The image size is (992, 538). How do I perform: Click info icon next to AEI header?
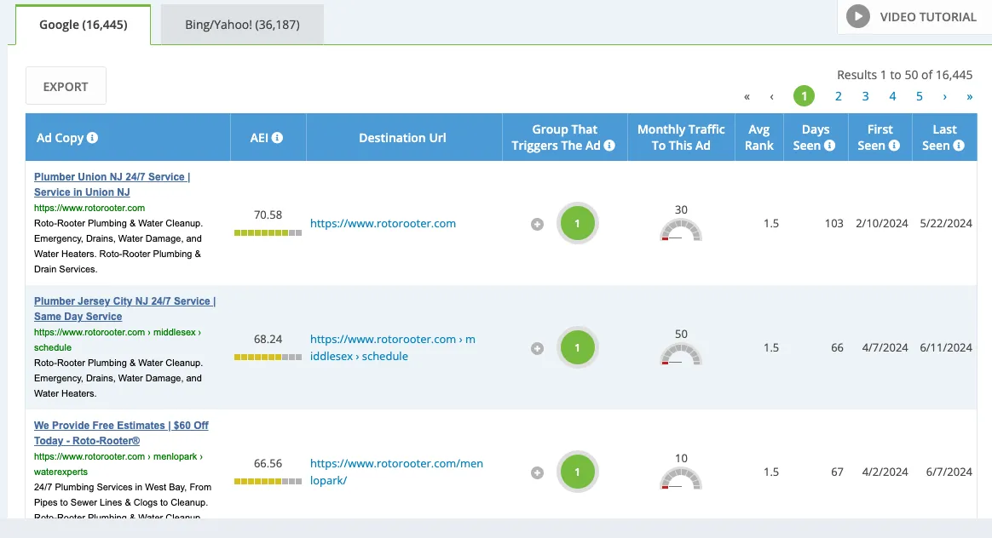point(277,138)
